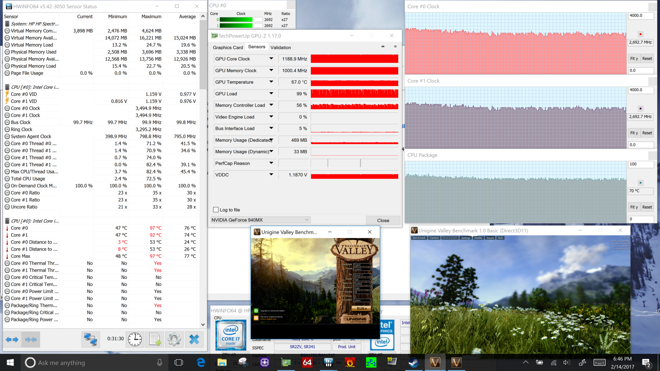Start logging with the sheet-plus icon
The height and width of the screenshot is (371, 660).
tap(155, 340)
